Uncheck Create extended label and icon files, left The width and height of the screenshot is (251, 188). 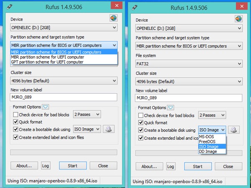point(15,137)
